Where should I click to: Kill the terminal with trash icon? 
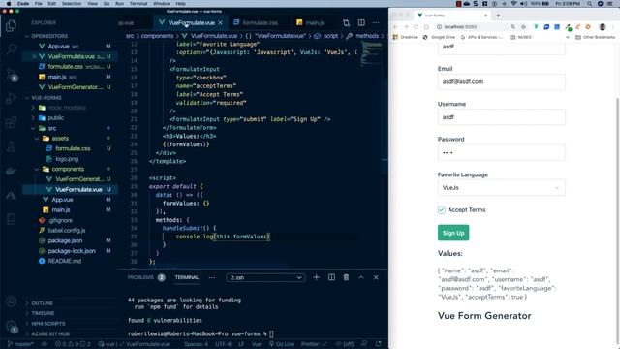[346, 277]
